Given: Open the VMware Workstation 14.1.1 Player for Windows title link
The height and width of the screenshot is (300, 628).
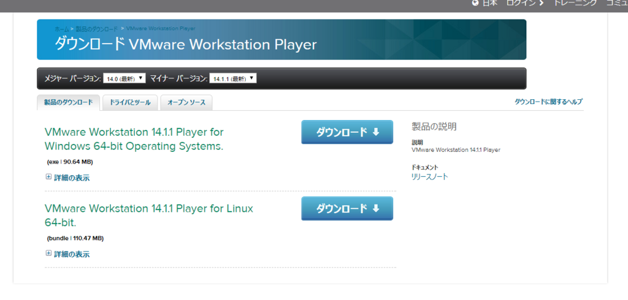Looking at the screenshot, I should pos(134,139).
